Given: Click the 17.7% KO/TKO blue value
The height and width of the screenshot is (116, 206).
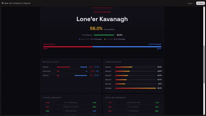Looking at the screenshot, I should (97, 67).
